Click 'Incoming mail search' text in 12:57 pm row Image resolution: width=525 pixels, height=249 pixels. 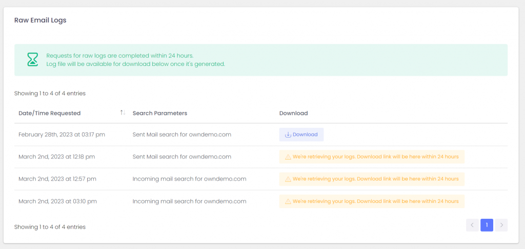click(190, 179)
